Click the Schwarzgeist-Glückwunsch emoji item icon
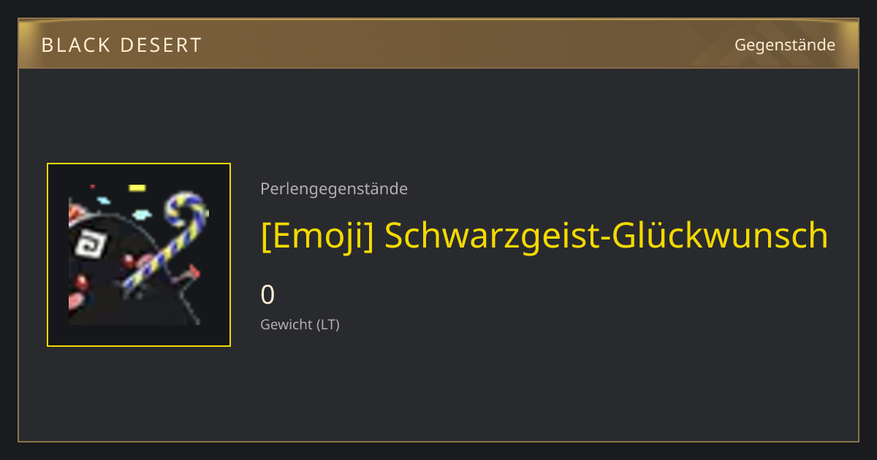Viewport: 877px width, 460px height. click(139, 255)
